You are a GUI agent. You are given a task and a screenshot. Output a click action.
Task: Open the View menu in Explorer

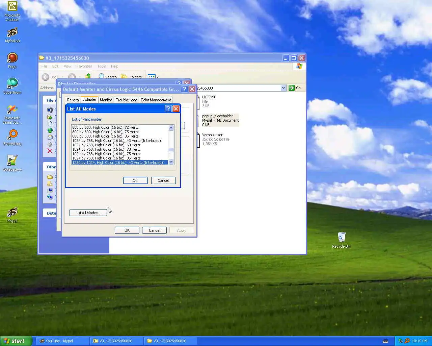67,66
